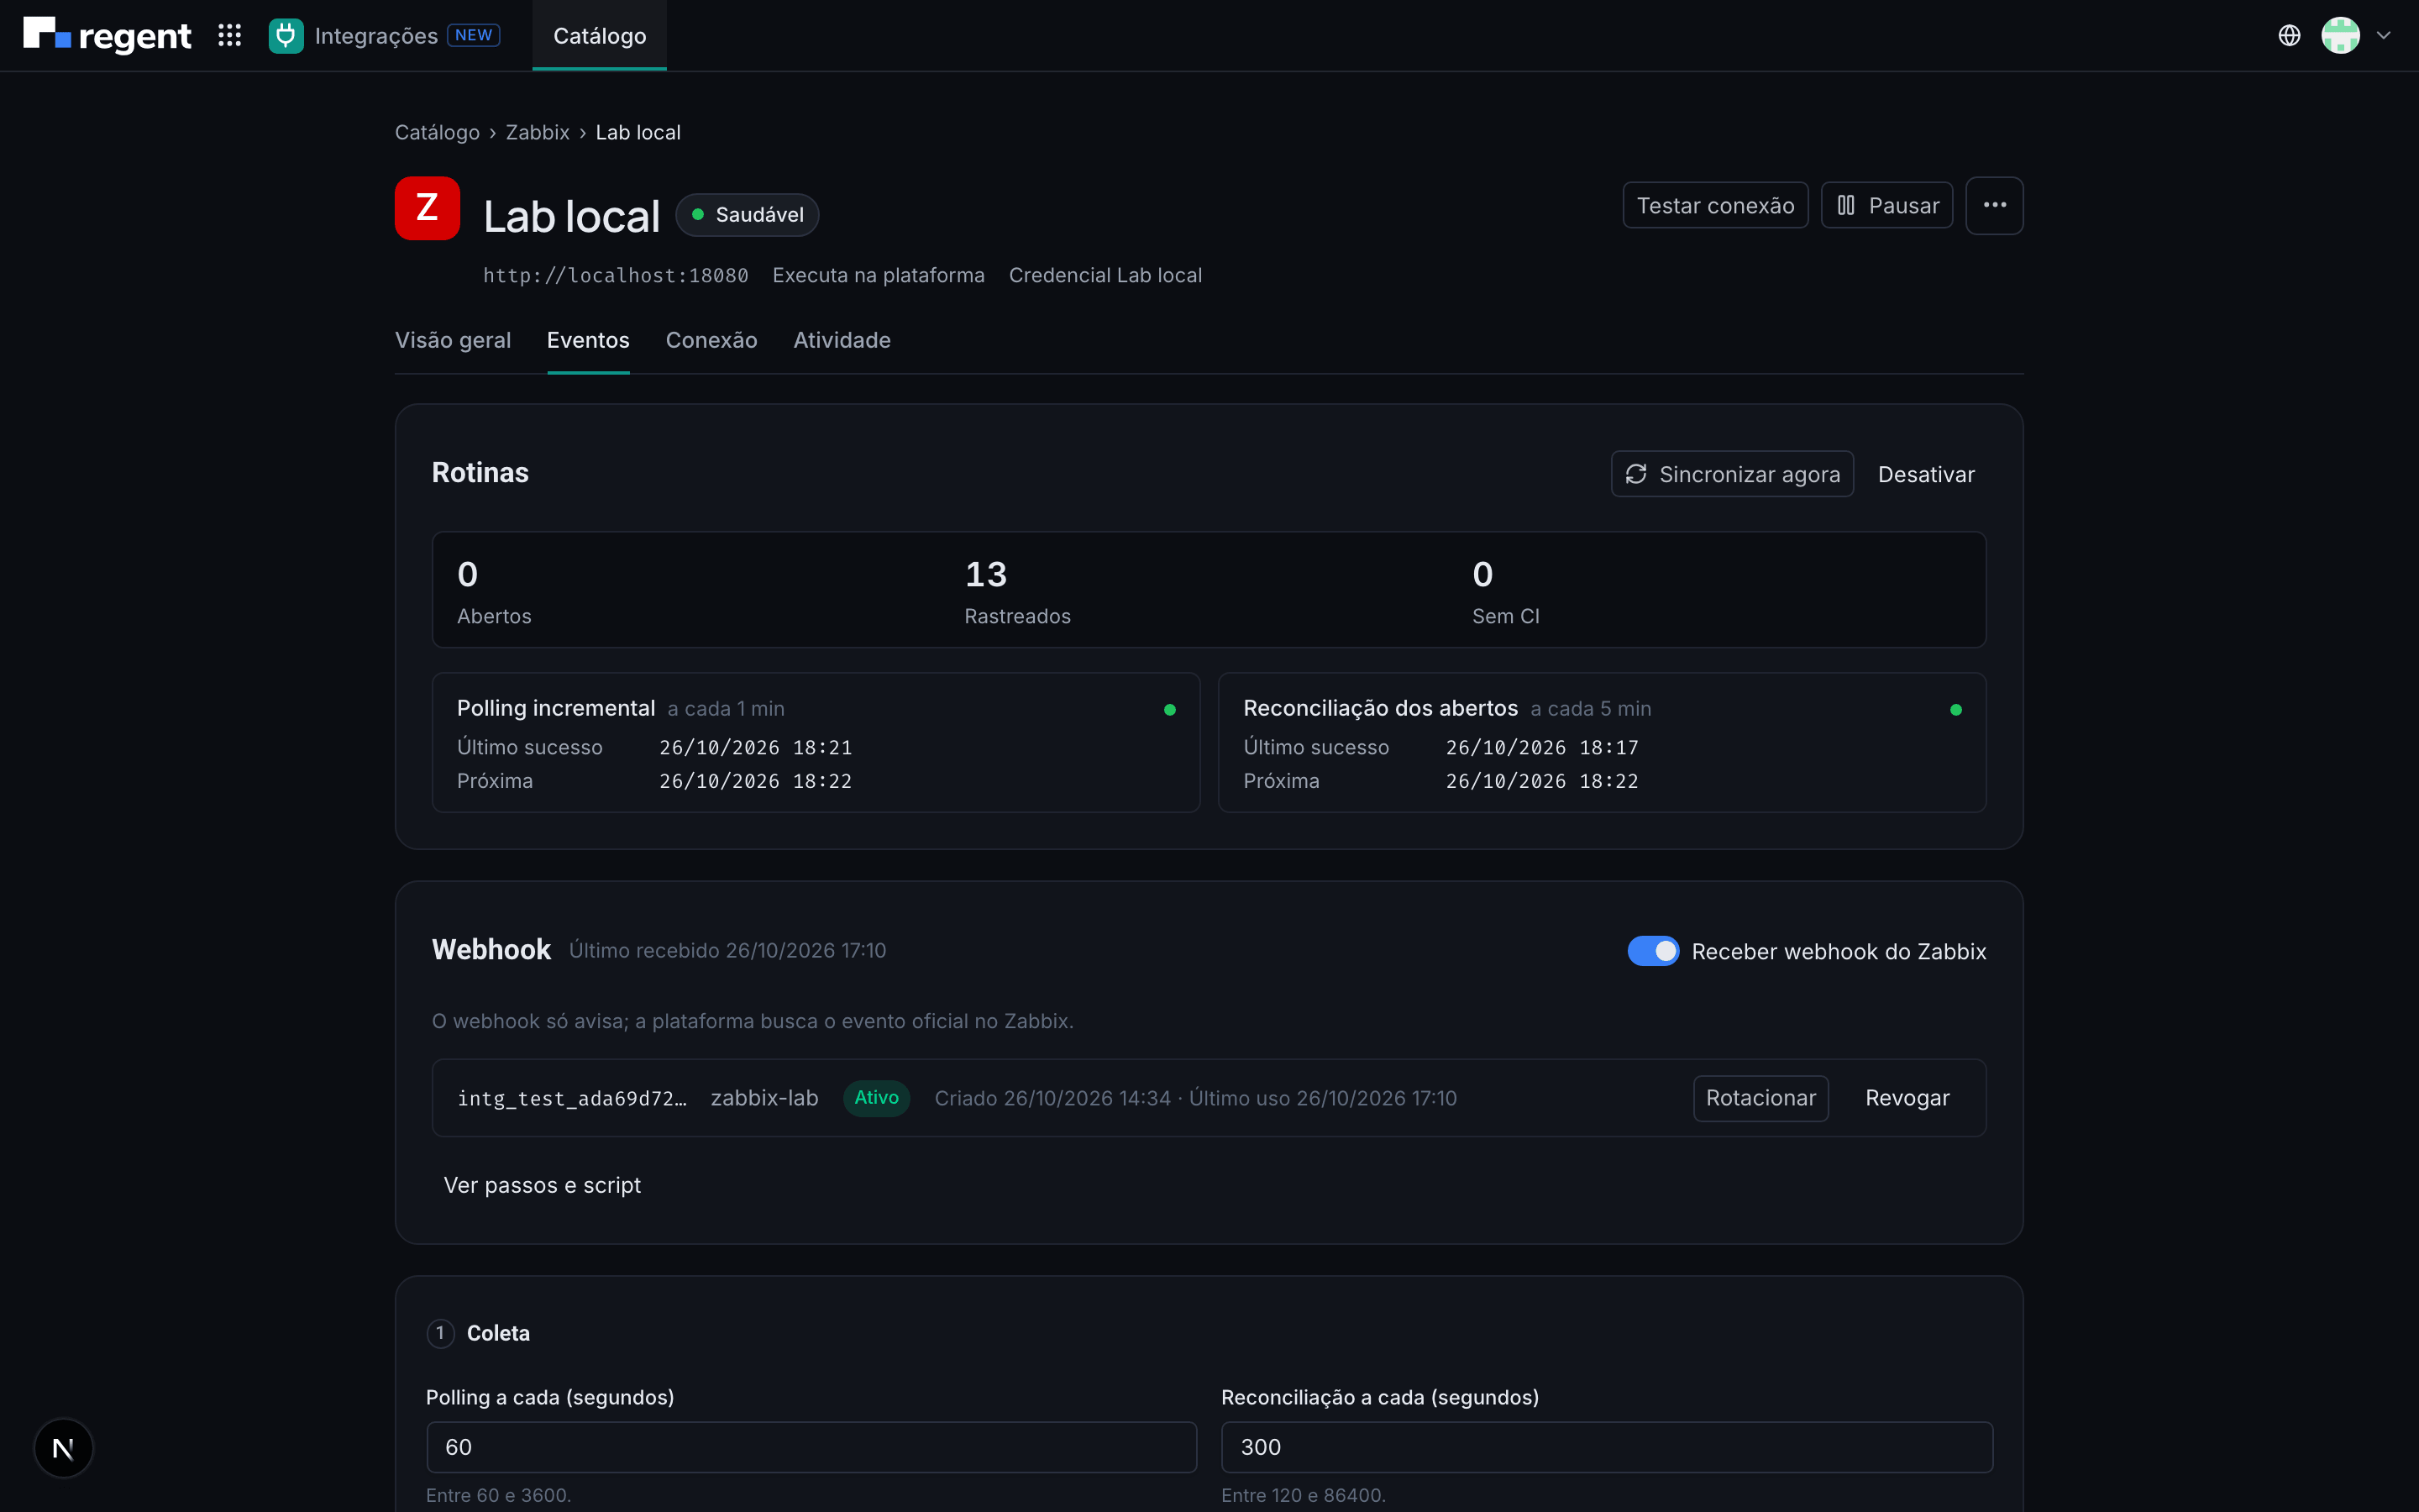Image resolution: width=2419 pixels, height=1512 pixels.
Task: Open the Atividade tab
Action: [x=842, y=340]
